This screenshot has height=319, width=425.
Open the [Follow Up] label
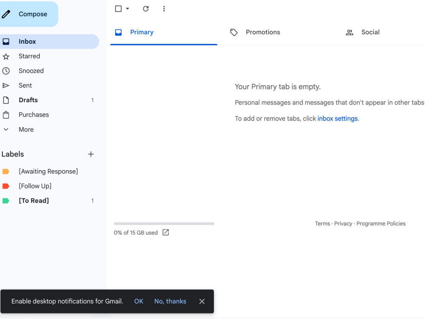(x=49, y=186)
